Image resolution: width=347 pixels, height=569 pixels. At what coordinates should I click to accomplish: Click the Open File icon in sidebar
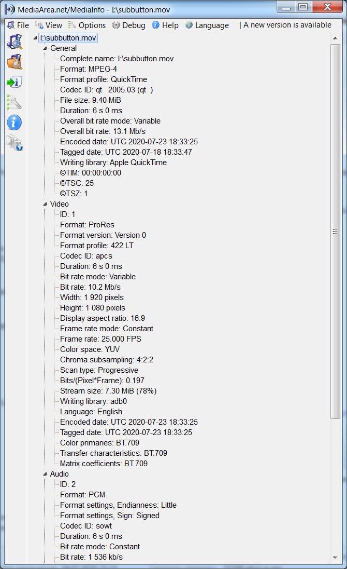15,42
